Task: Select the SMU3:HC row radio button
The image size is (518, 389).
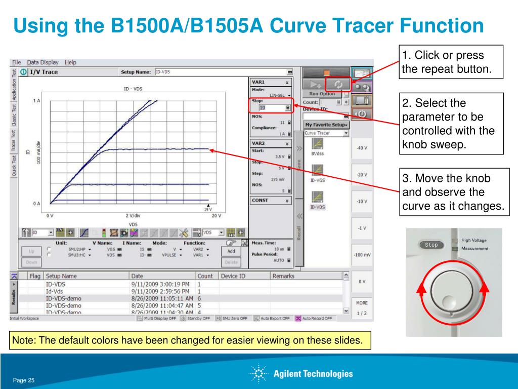Action: pos(49,255)
